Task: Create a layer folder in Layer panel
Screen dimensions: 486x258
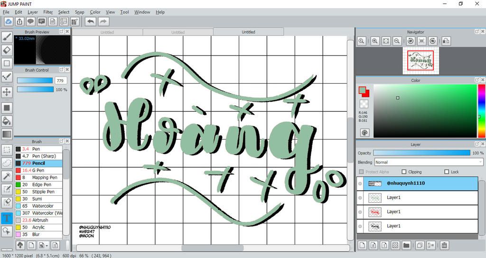Action: point(406,245)
